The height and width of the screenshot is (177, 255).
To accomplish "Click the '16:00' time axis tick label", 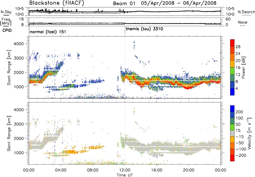I will (157, 170).
